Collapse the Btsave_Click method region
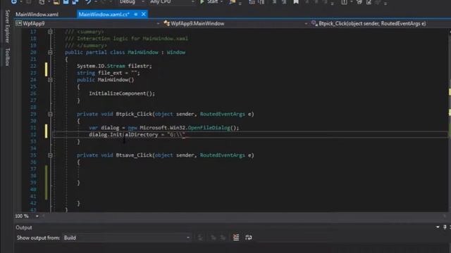This screenshot has height=253, width=451. 50,155
